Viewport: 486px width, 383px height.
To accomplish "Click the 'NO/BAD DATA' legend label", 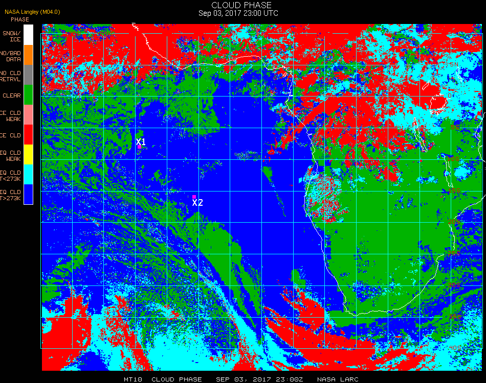I will coord(11,56).
